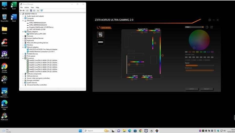
Task: Click the blue Help toolbar icon in Device Manager
Action: pos(31,10)
